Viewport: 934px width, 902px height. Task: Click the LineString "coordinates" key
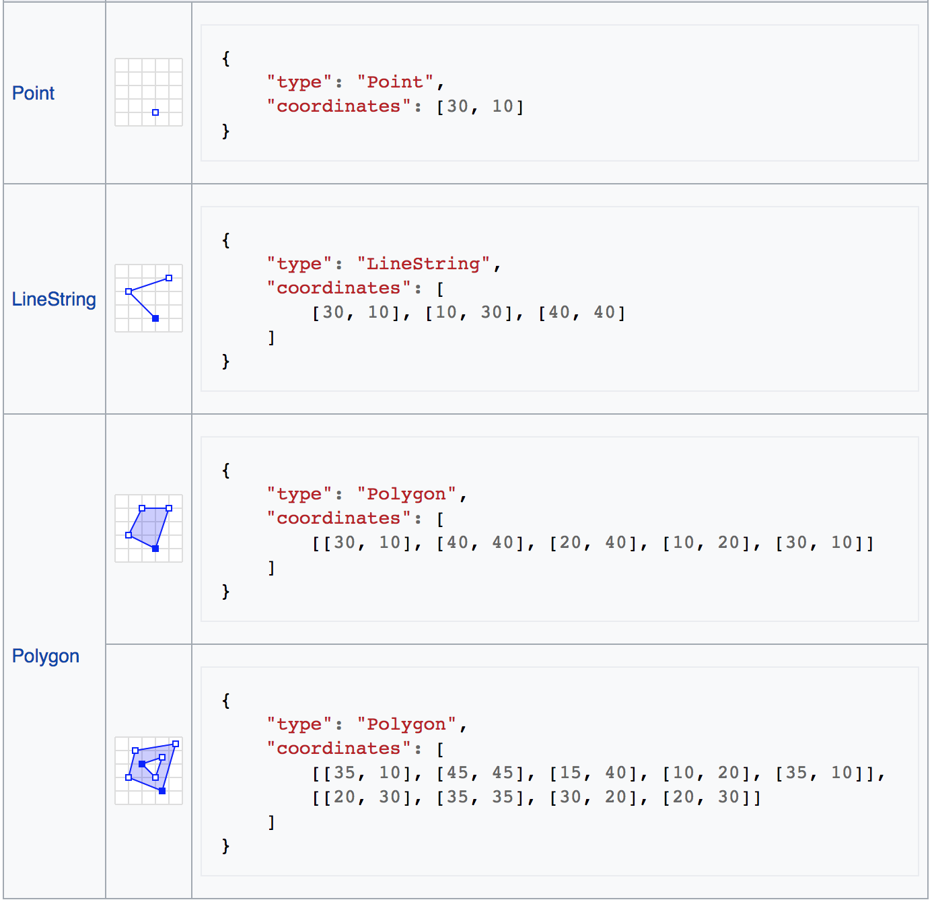[338, 288]
